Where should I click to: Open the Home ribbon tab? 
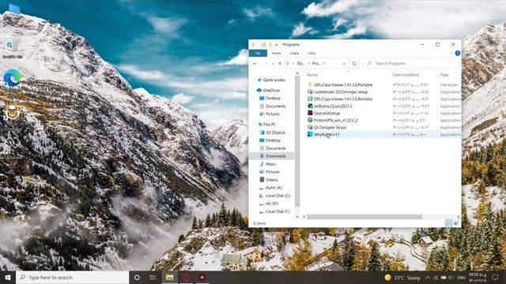276,53
